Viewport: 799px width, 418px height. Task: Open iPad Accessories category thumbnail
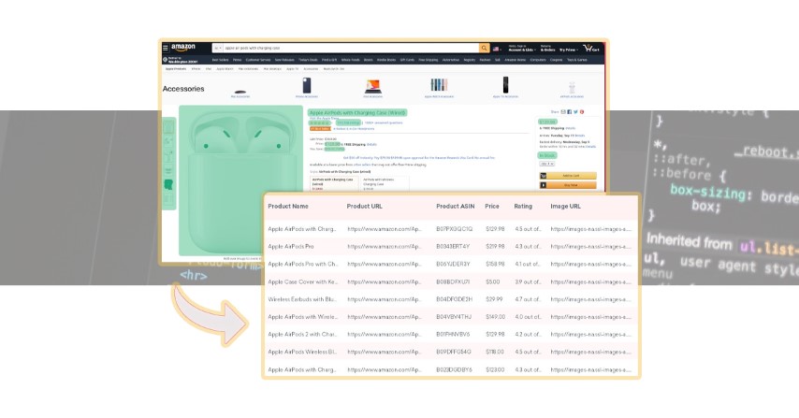coord(373,88)
